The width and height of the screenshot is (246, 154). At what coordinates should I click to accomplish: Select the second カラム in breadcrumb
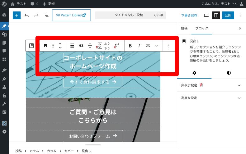point(52,151)
